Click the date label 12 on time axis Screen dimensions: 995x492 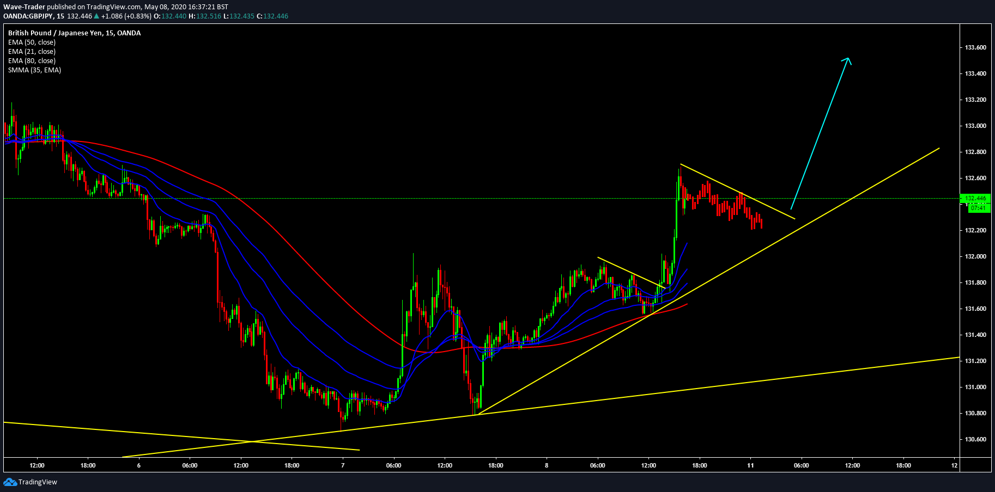tap(955, 466)
